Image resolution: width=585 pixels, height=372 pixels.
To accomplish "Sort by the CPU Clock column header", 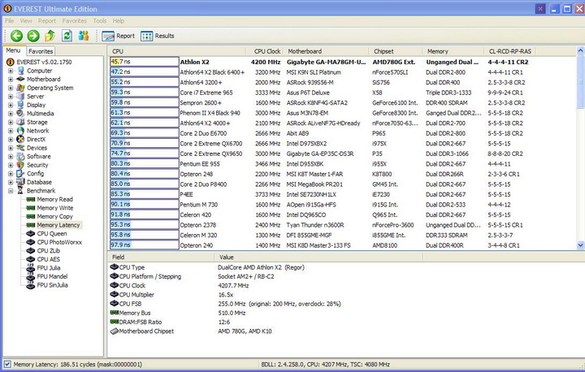I will click(x=266, y=50).
